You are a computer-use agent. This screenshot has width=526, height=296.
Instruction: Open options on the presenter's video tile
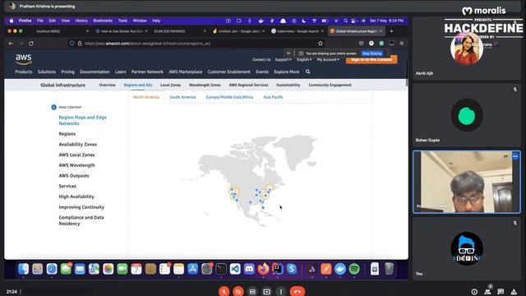coord(515,156)
